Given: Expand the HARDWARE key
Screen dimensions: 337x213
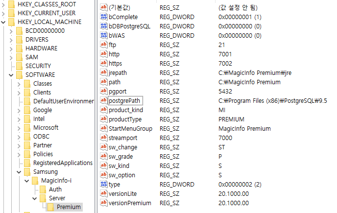Looking at the screenshot, I should click(x=11, y=48).
